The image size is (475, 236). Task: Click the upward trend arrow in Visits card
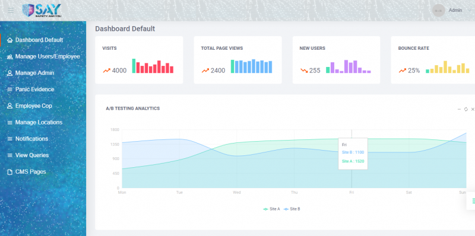point(107,71)
